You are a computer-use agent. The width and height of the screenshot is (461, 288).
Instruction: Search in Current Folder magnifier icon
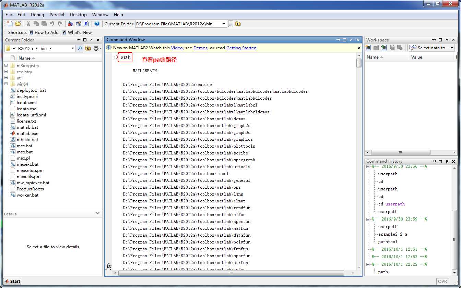[x=80, y=48]
